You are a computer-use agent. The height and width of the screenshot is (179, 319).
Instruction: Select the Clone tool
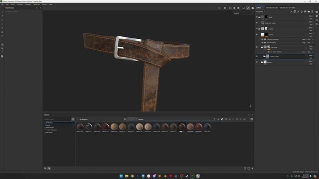pyautogui.click(x=2, y=32)
